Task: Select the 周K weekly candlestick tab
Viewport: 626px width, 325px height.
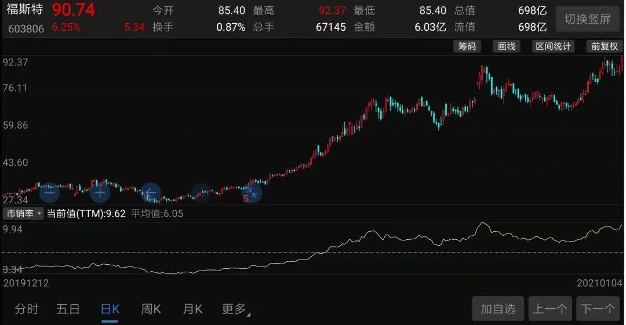Action: 151,309
